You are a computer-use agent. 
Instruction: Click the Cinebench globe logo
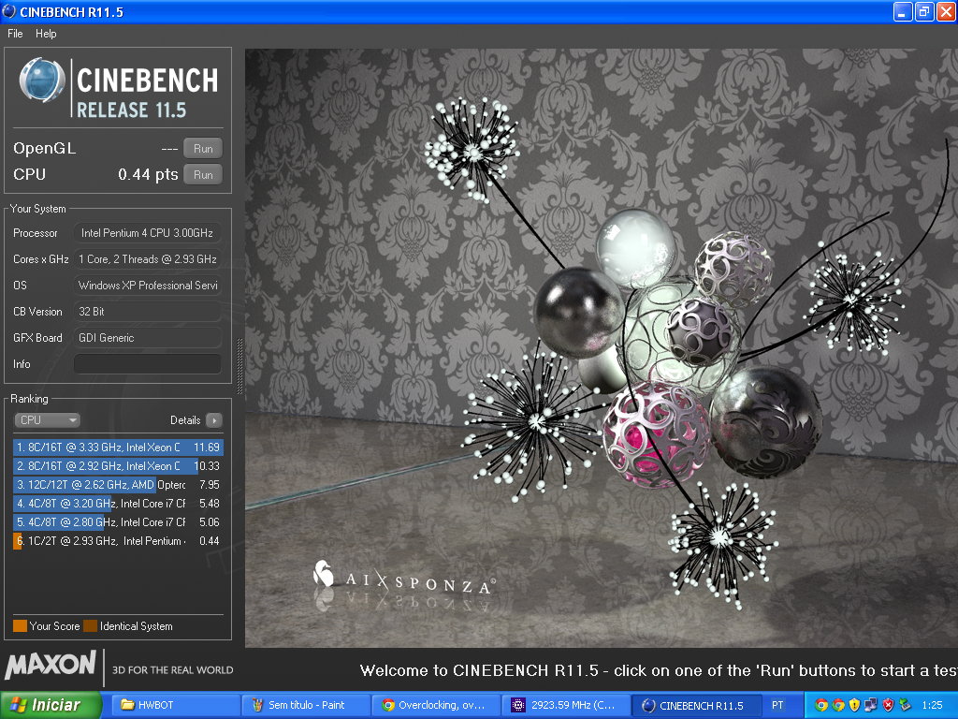click(x=41, y=81)
